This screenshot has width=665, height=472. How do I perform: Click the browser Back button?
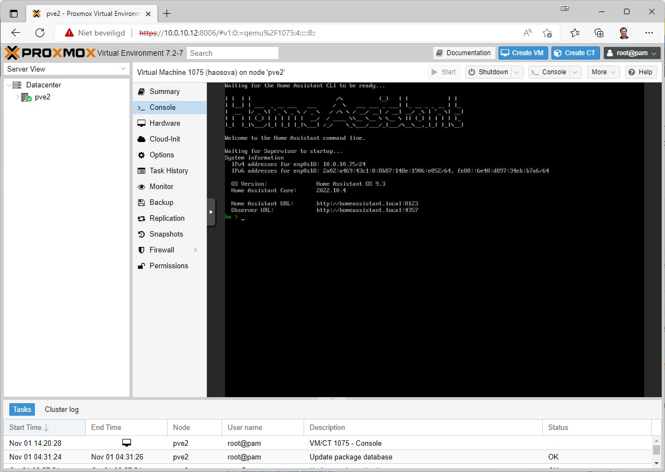(16, 33)
